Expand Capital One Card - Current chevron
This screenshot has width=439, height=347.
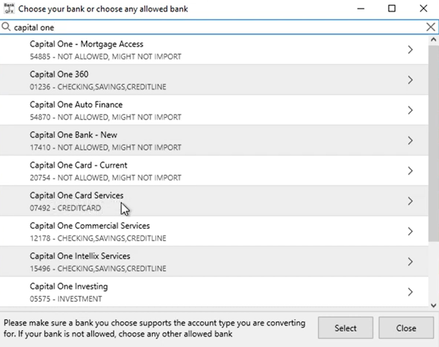click(410, 171)
